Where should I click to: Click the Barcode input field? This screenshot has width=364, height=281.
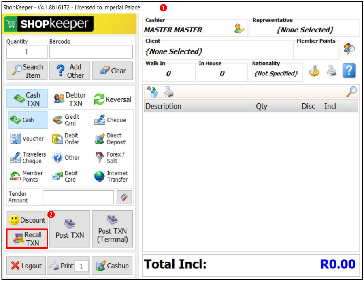pyautogui.click(x=91, y=51)
